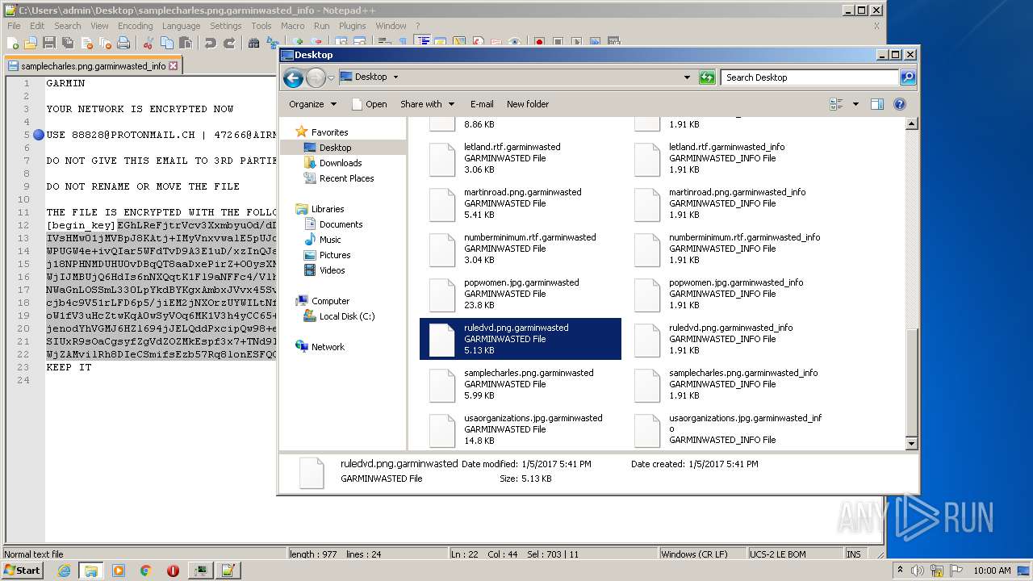Select file letland.rtf.garminwasted
This screenshot has width=1033, height=581.
(x=521, y=158)
